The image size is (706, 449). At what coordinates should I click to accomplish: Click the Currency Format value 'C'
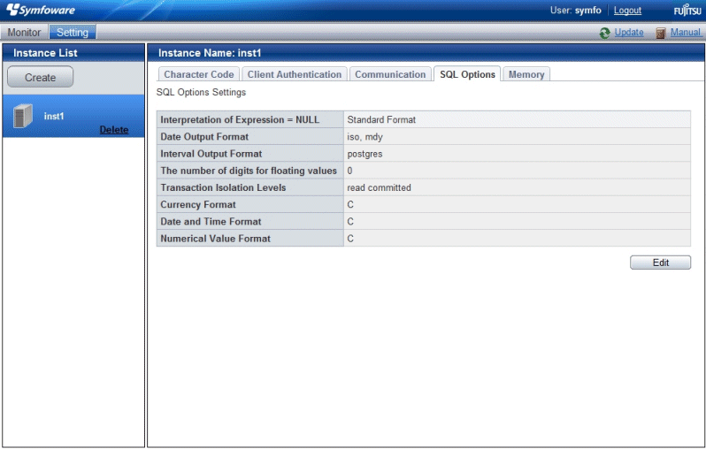[350, 205]
